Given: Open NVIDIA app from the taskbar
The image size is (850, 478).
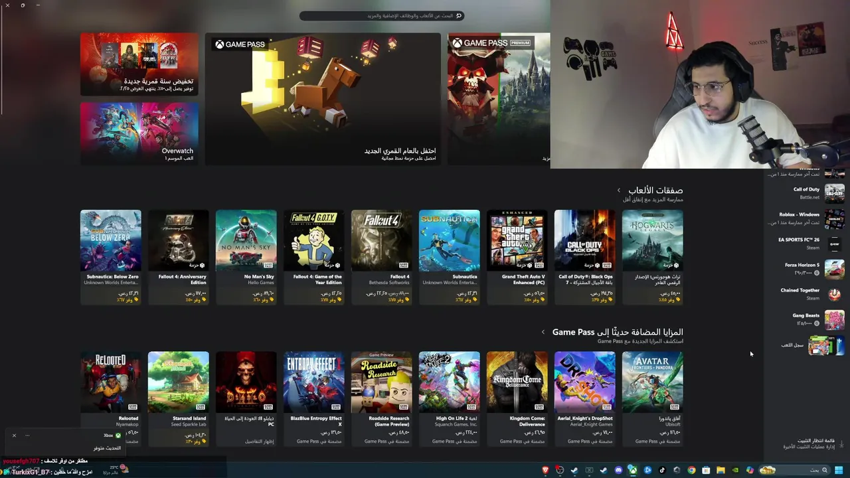Looking at the screenshot, I should point(735,470).
